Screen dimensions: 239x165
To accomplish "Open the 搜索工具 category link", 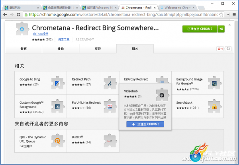I will pyautogui.click(x=64, y=39).
